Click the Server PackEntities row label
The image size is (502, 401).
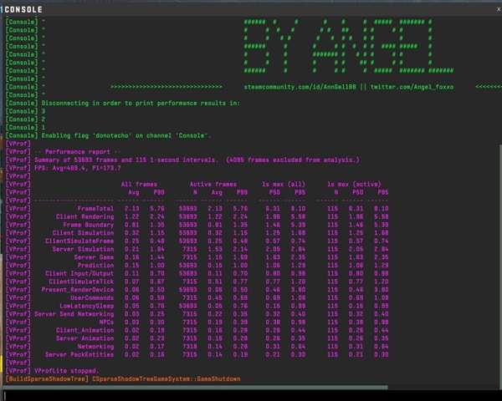[79, 354]
